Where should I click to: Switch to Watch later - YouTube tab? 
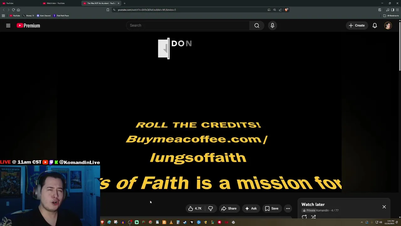60,3
